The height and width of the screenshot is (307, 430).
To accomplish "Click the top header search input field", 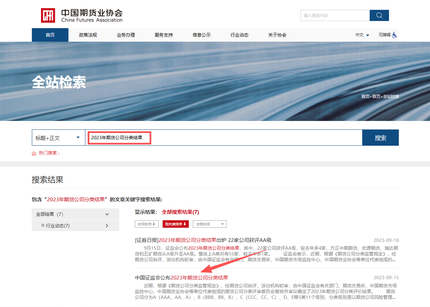I will (x=335, y=16).
